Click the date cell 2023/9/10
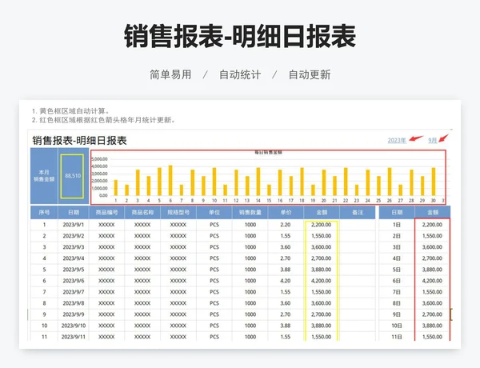Image resolution: width=480 pixels, height=368 pixels. coord(74,326)
